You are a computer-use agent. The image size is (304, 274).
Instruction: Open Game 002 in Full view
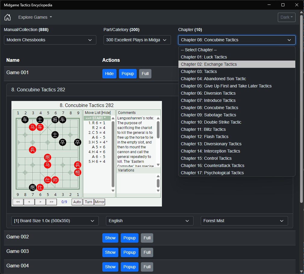(x=147, y=238)
